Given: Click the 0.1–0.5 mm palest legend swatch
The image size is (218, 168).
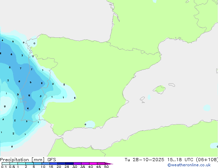Looking at the screenshot, I should coord(6,164).
